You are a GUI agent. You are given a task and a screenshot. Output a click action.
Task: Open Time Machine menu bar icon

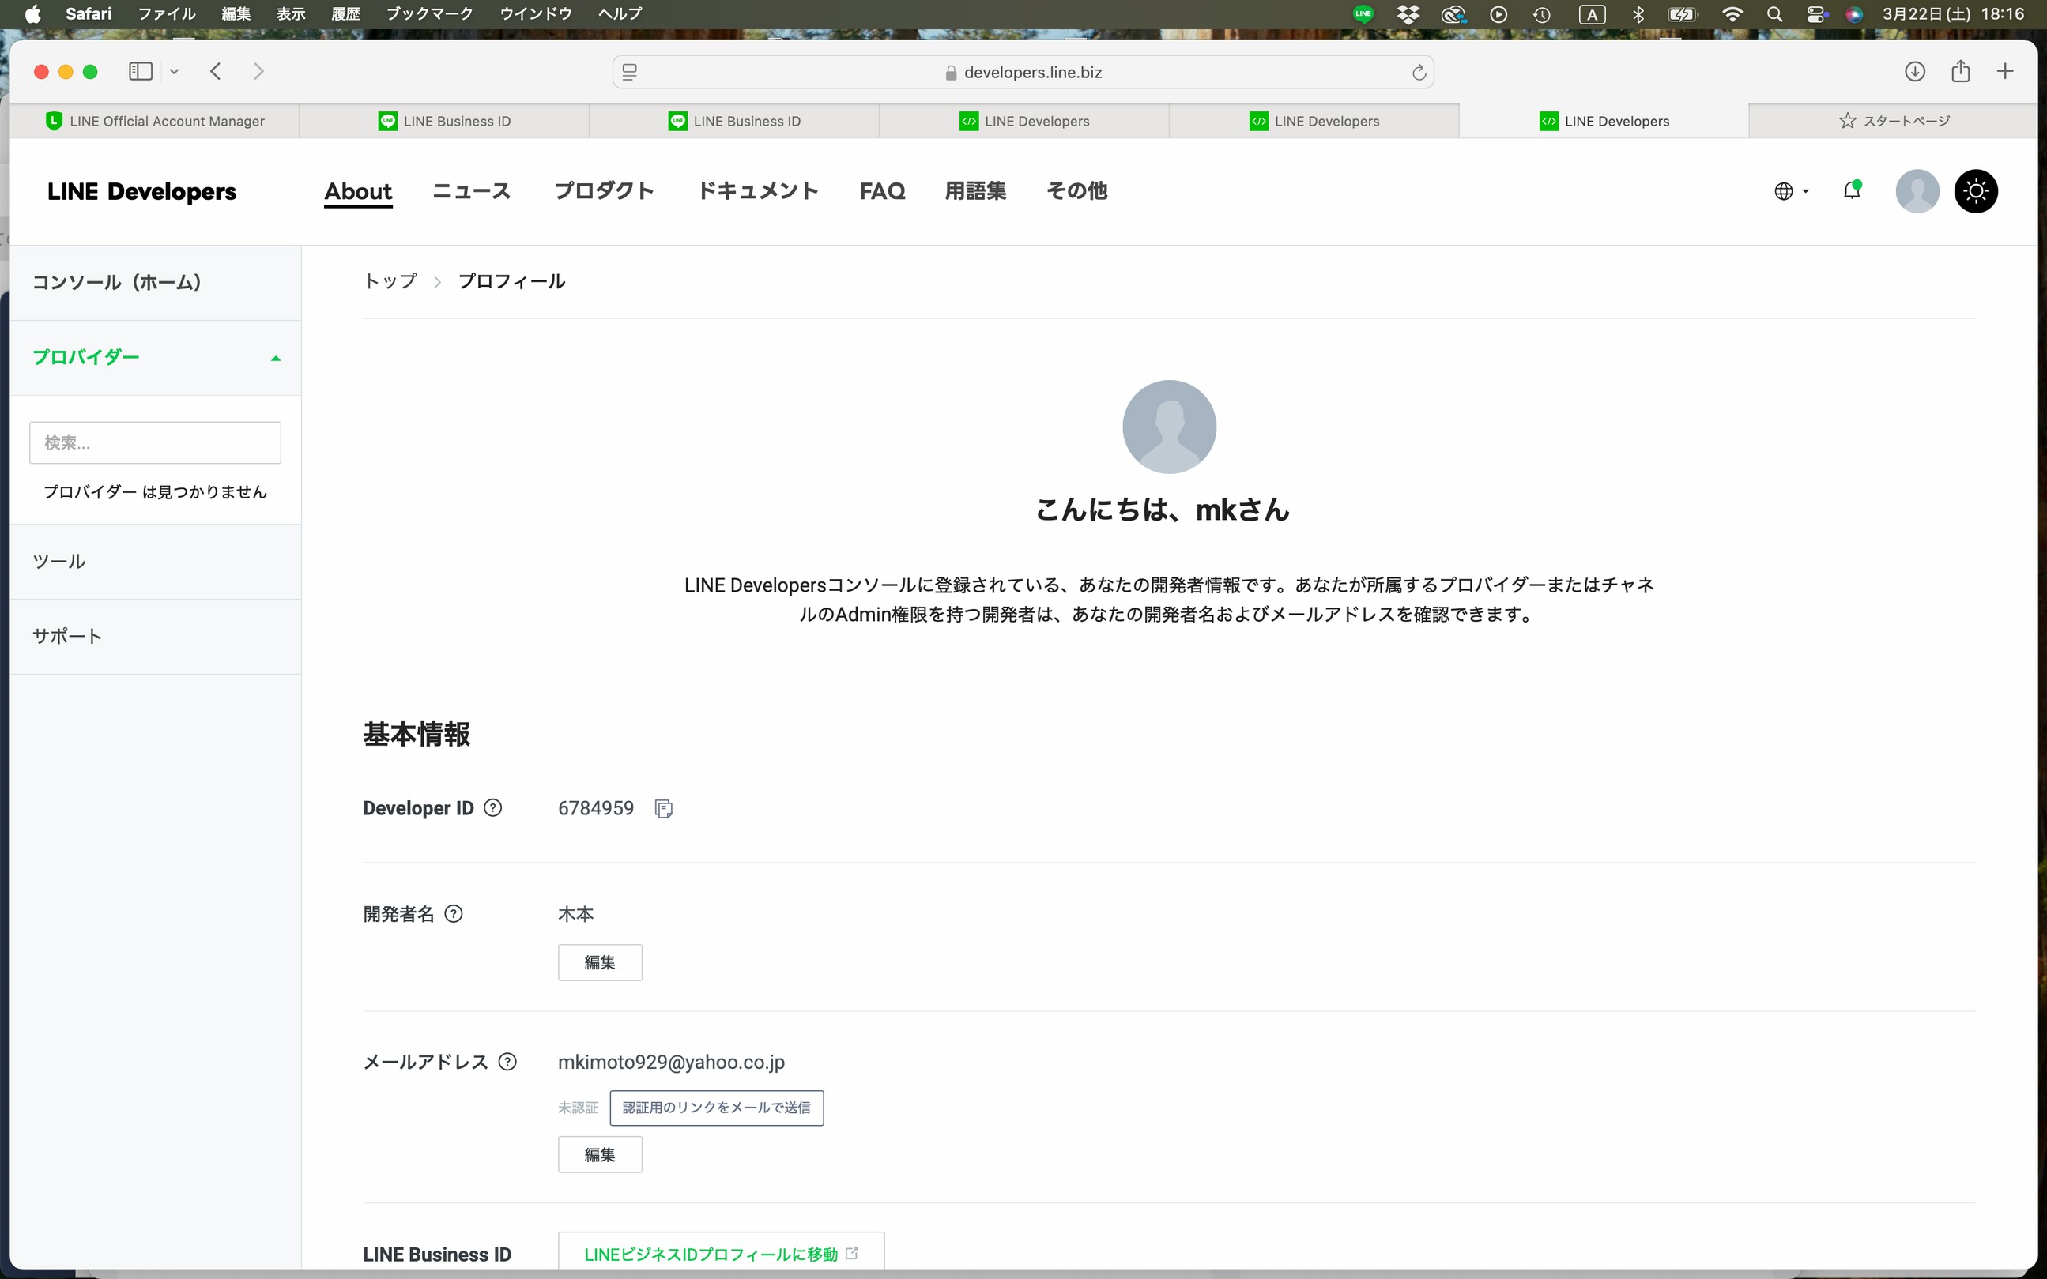(x=1542, y=13)
